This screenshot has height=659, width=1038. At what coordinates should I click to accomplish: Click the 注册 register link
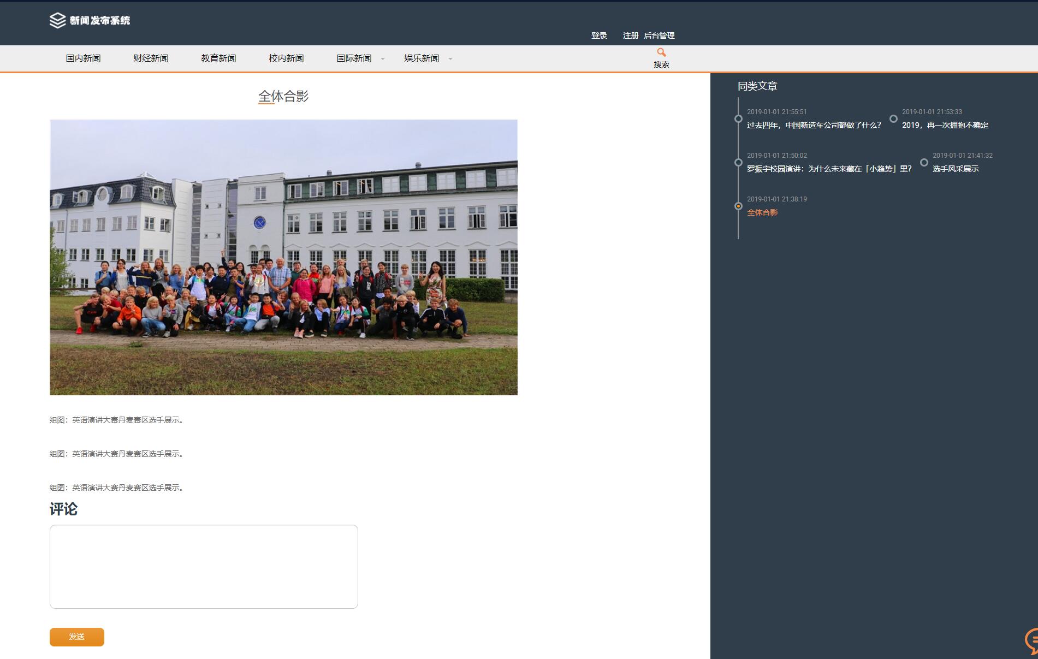point(631,35)
